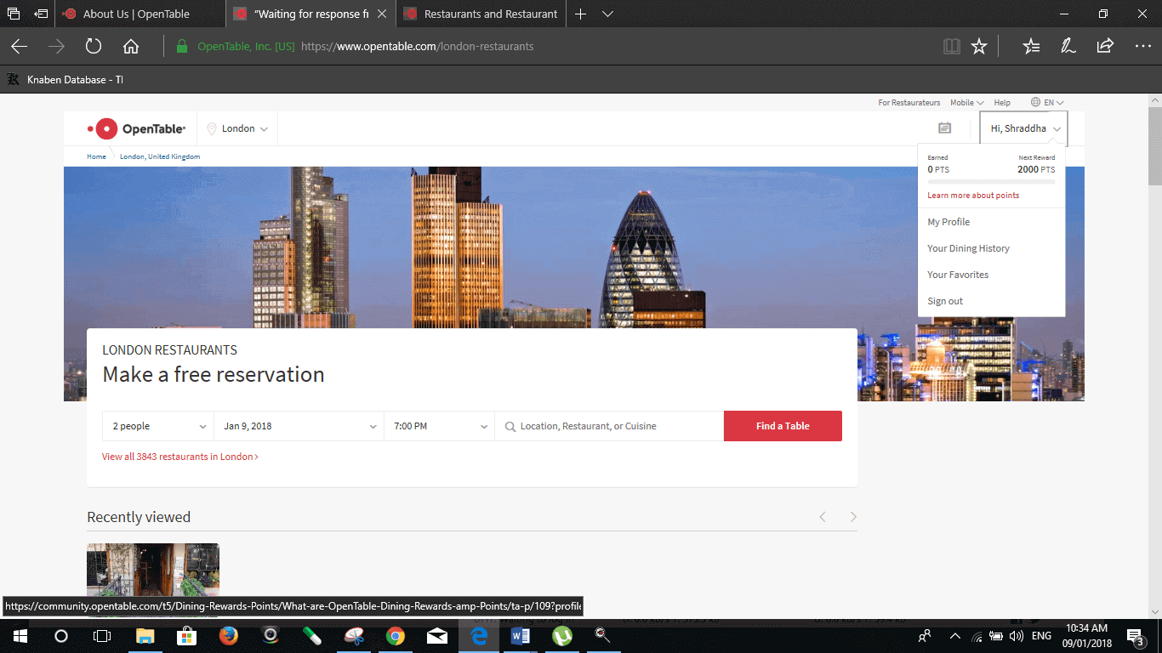1162x653 pixels.
Task: Click For Restaurateurs link
Action: coord(909,102)
